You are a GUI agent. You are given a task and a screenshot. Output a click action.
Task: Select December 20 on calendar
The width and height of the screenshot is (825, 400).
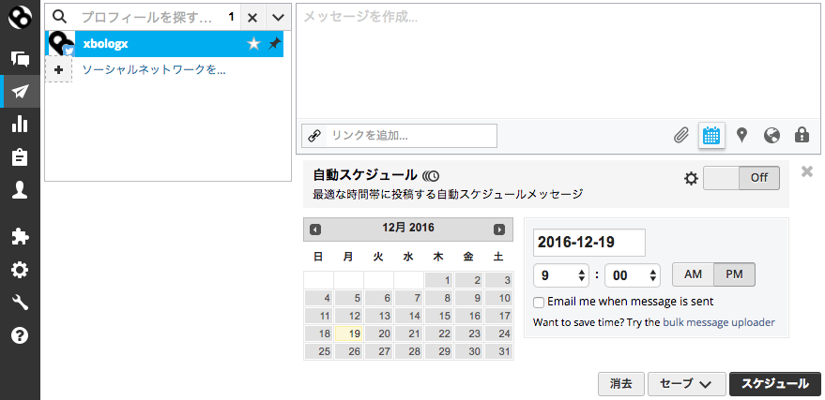coord(379,333)
